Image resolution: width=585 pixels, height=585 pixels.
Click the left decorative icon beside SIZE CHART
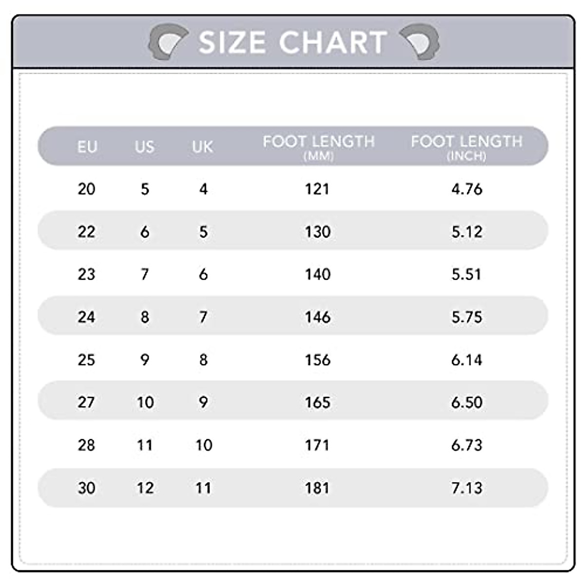[x=167, y=43]
